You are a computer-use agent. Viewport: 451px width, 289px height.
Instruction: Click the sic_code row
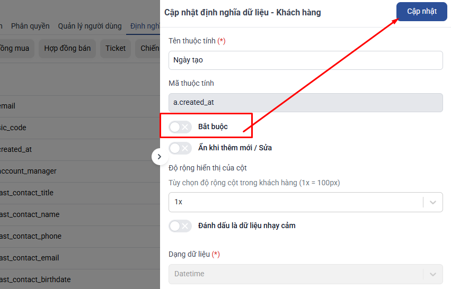click(80, 128)
